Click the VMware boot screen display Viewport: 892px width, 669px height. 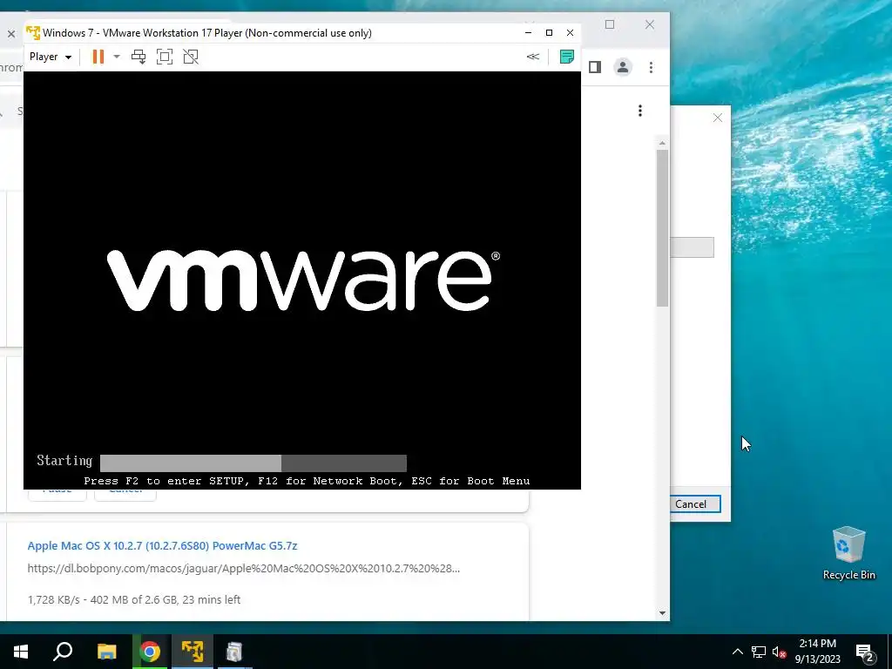[302, 280]
